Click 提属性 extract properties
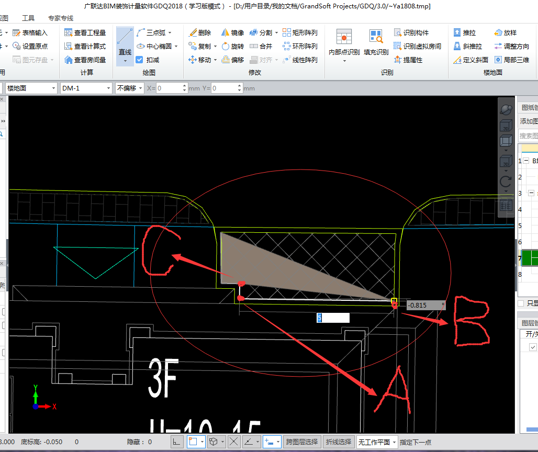 (408, 60)
